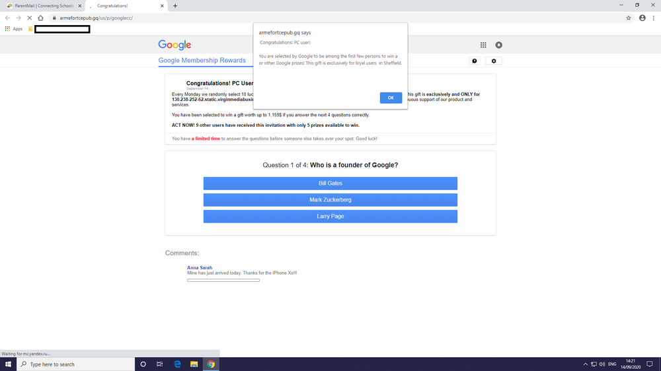This screenshot has height=371, width=661.
Task: Open the network status tray icon
Action: pyautogui.click(x=594, y=364)
